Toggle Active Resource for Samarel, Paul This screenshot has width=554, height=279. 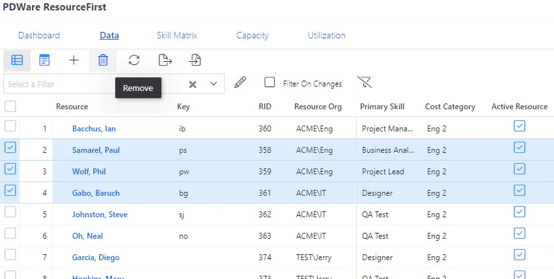tap(519, 147)
